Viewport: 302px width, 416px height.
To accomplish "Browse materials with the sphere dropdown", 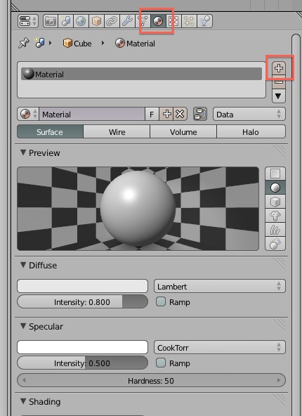I will coord(28,115).
